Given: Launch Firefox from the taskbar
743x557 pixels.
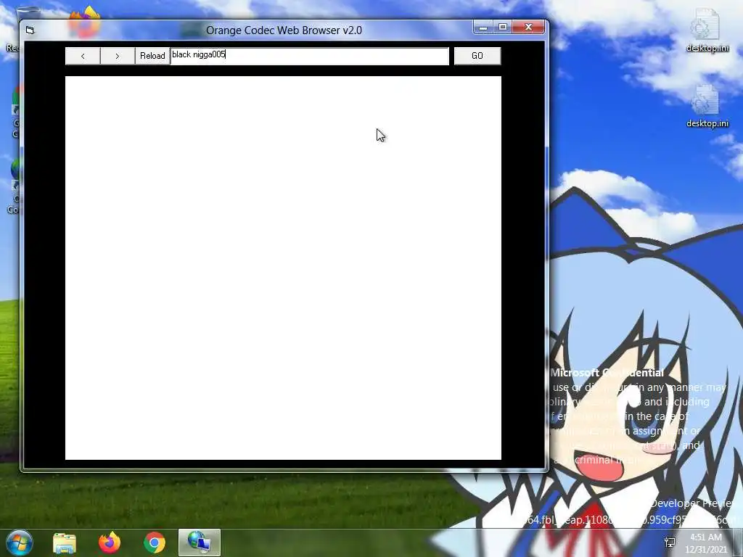Looking at the screenshot, I should click(110, 542).
